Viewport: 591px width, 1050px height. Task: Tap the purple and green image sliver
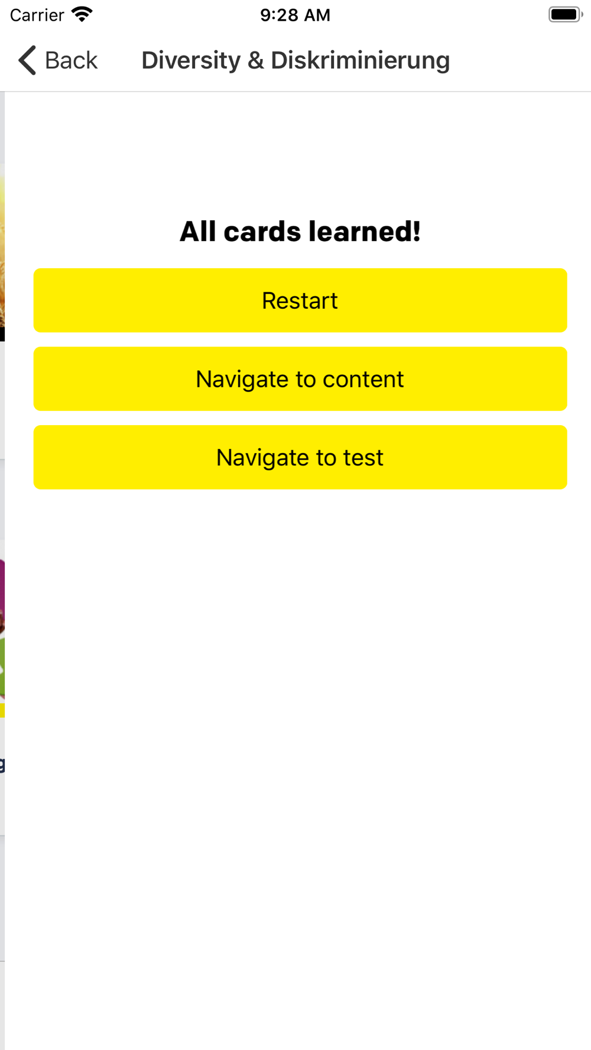coord(2,631)
